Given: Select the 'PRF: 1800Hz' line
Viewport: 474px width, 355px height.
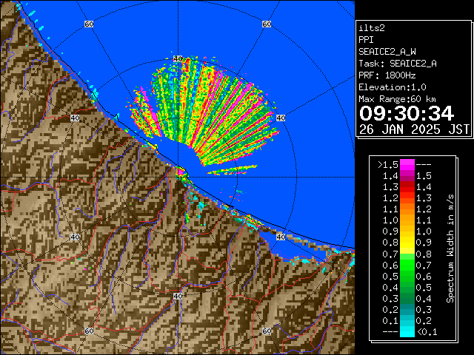Looking at the screenshot, I should tap(387, 75).
